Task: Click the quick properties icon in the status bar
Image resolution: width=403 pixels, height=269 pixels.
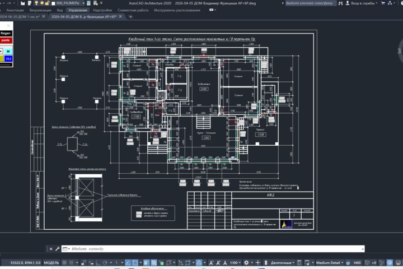Action: pyautogui.click(x=299, y=263)
